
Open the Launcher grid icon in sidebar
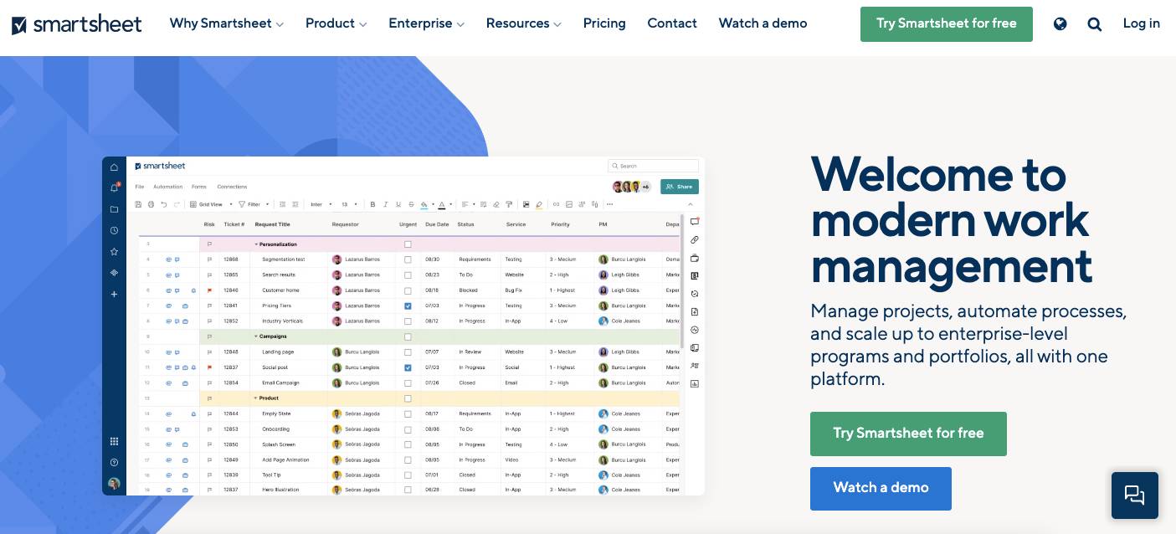(x=115, y=441)
